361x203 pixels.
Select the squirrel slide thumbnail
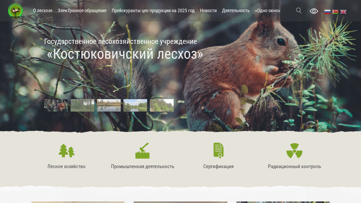point(56,105)
